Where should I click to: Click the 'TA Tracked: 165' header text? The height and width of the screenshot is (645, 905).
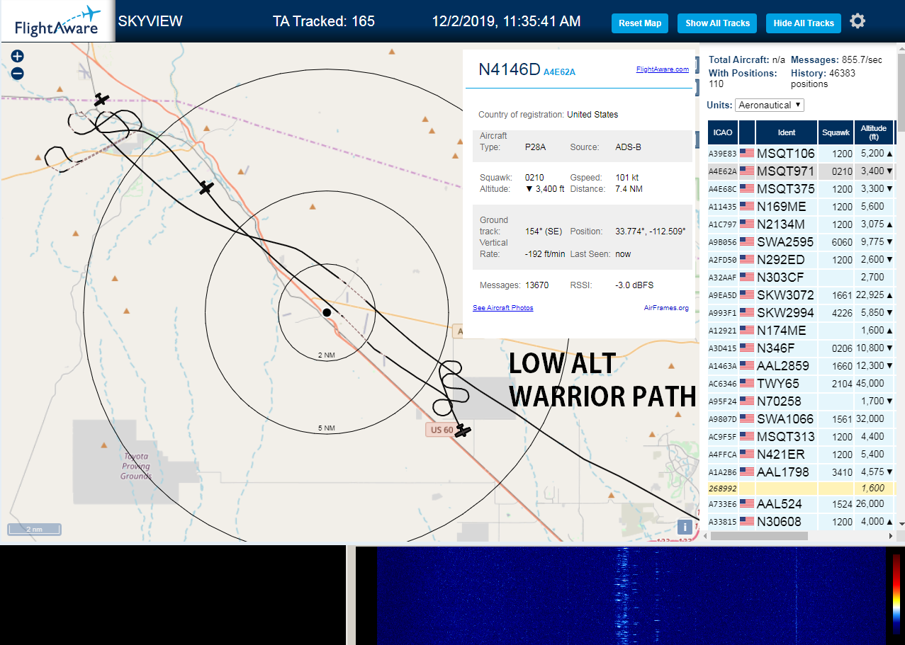(x=324, y=21)
